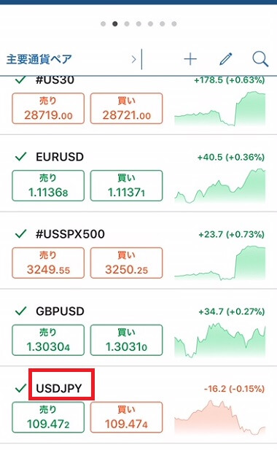Open the 主要通貨ペア watchlist dropdown
The image size is (277, 450).
pos(39,59)
